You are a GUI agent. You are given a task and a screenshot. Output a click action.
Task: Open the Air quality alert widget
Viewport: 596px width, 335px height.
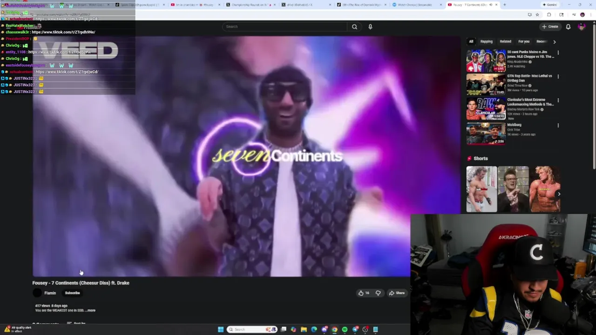point(18,329)
